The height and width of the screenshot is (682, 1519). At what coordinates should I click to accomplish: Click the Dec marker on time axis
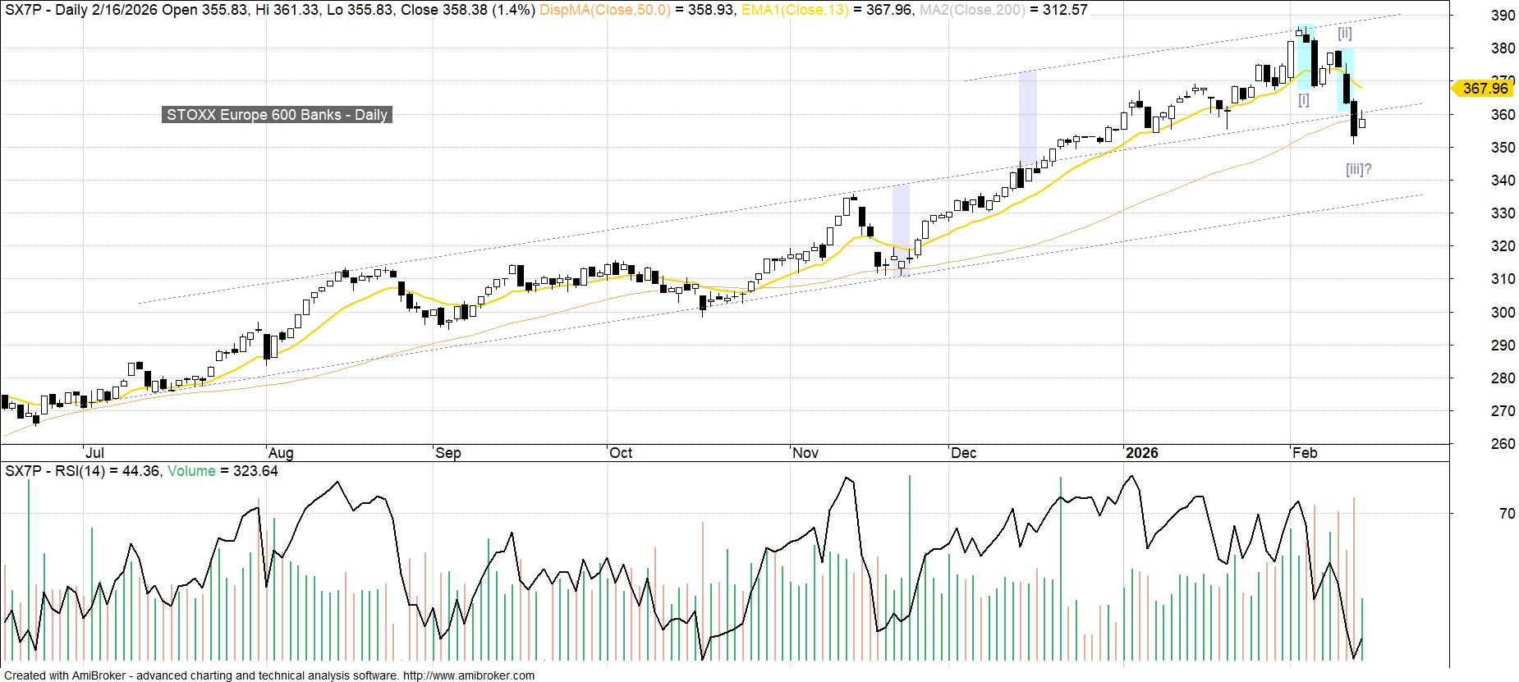tap(963, 453)
